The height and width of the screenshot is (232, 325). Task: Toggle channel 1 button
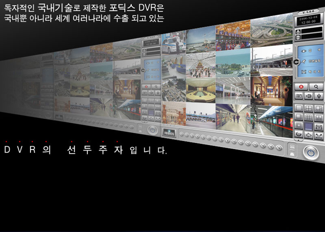(x=182, y=134)
